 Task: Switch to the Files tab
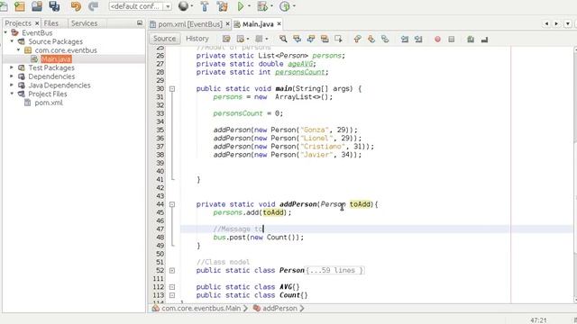click(51, 23)
